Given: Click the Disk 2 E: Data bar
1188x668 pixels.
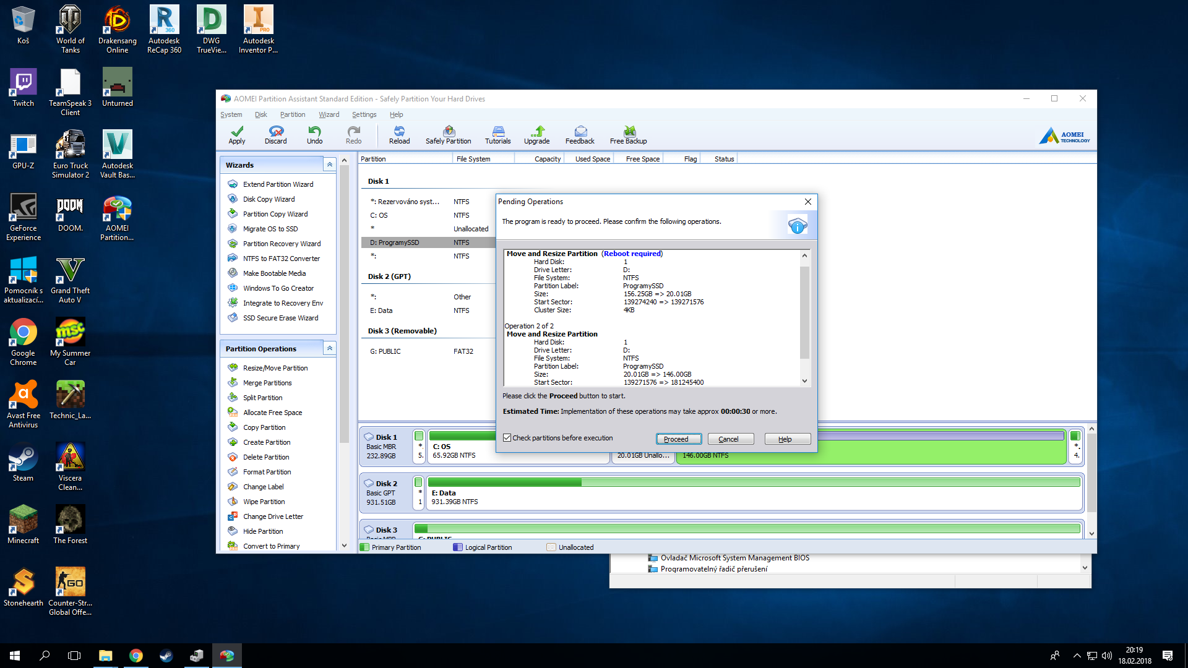Looking at the screenshot, I should 754,493.
